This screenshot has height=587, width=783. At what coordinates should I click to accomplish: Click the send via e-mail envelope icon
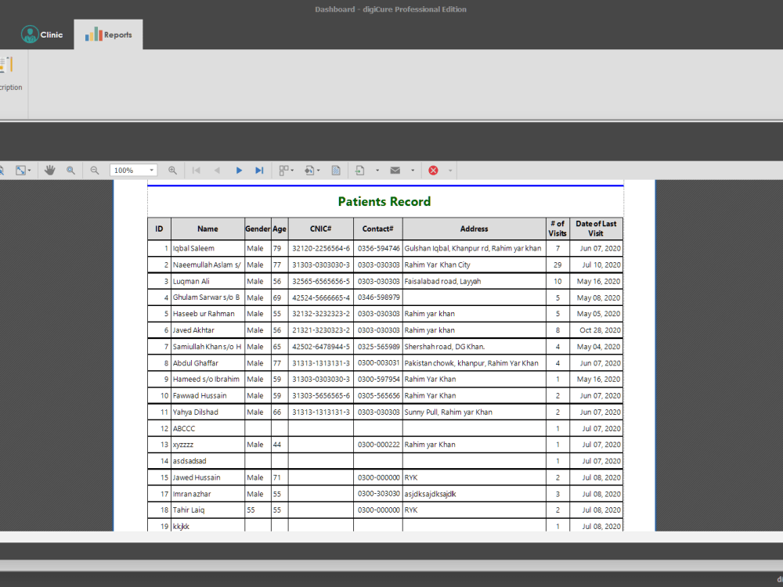click(x=395, y=170)
